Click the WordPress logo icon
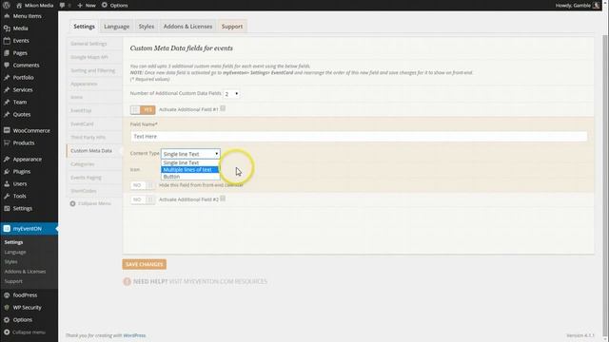Screen dimensions: 609x342 (7, 5)
